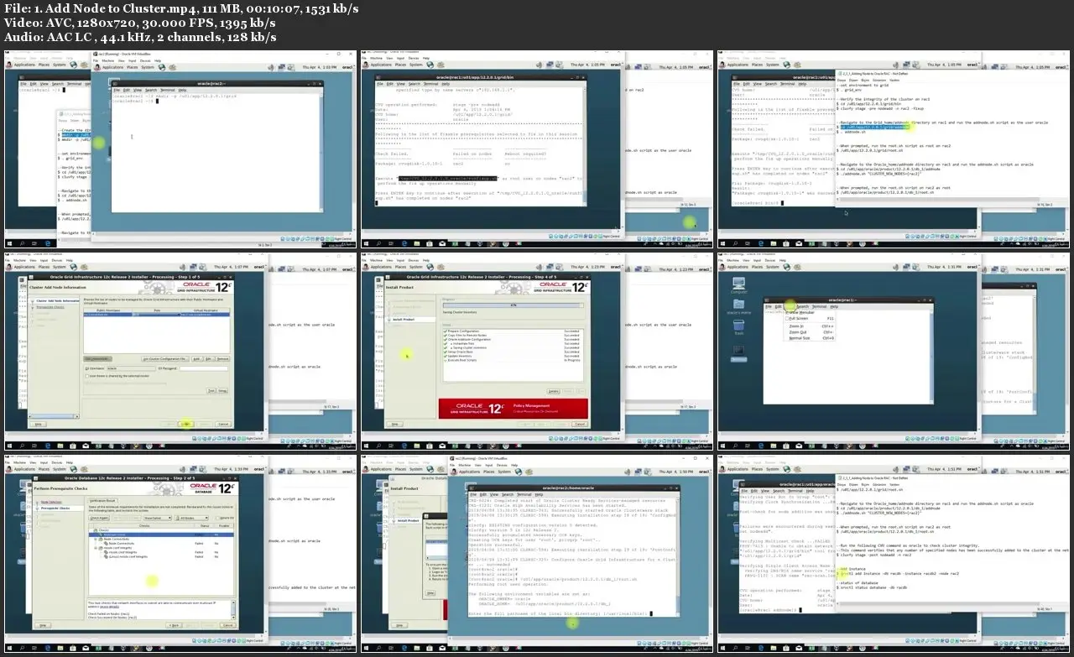Toggle 'Menubar' checkbox in terminal View menu

tap(800, 312)
